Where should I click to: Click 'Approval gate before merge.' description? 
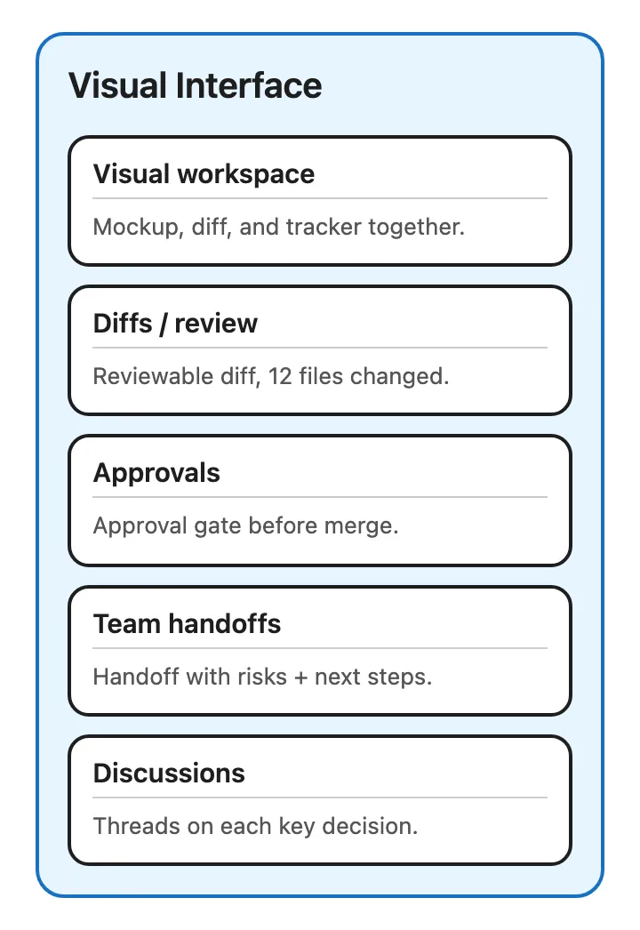coord(245,526)
